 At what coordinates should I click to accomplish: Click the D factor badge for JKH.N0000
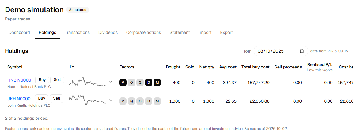pyautogui.click(x=149, y=101)
